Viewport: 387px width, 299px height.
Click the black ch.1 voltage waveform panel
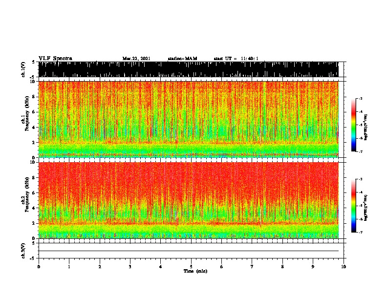click(188, 69)
